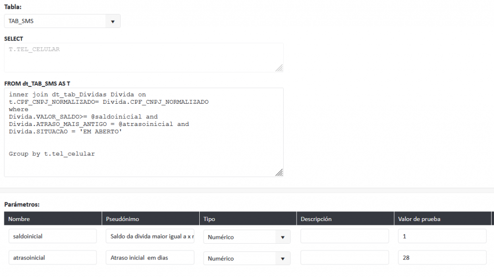The width and height of the screenshot is (494, 277).
Task: Focus the 'Saldo da divida' pseudonym field
Action: [150, 236]
